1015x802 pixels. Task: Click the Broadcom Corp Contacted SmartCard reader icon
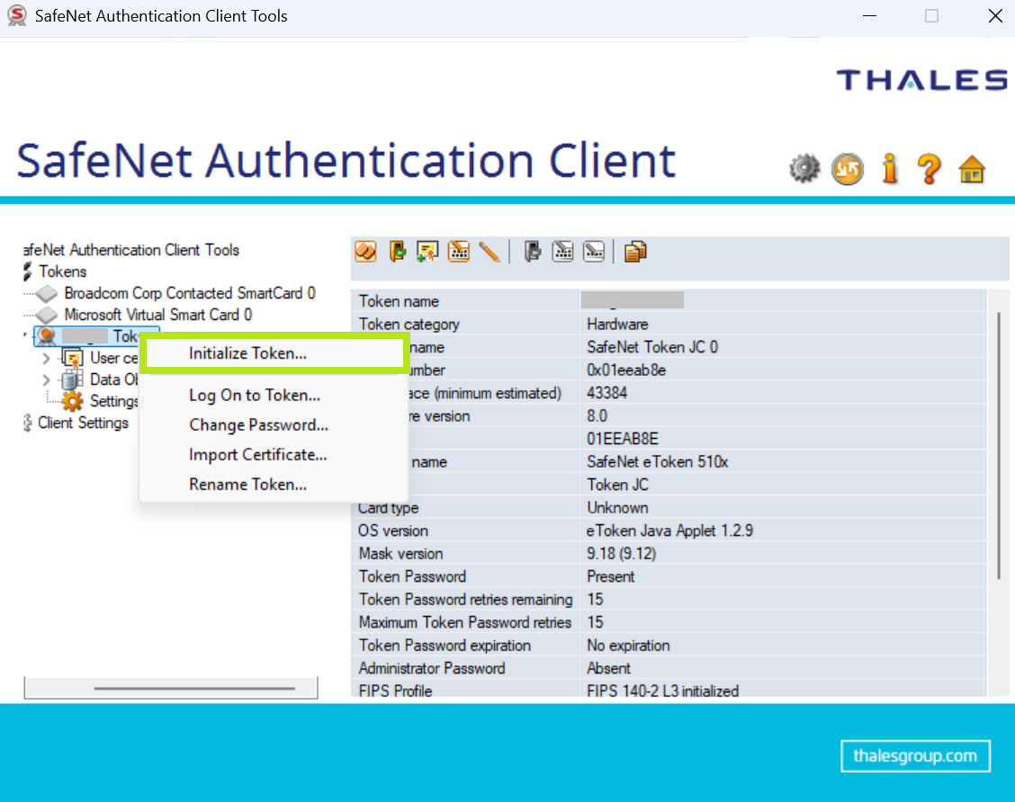pos(47,294)
